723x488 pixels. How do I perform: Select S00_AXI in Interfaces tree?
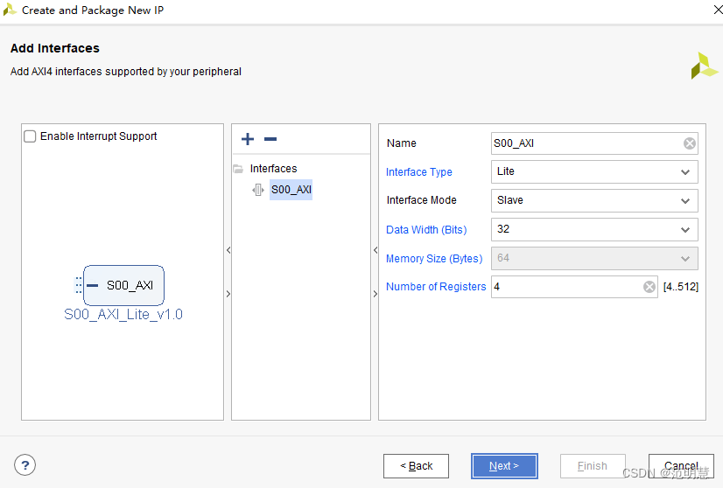pyautogui.click(x=291, y=190)
